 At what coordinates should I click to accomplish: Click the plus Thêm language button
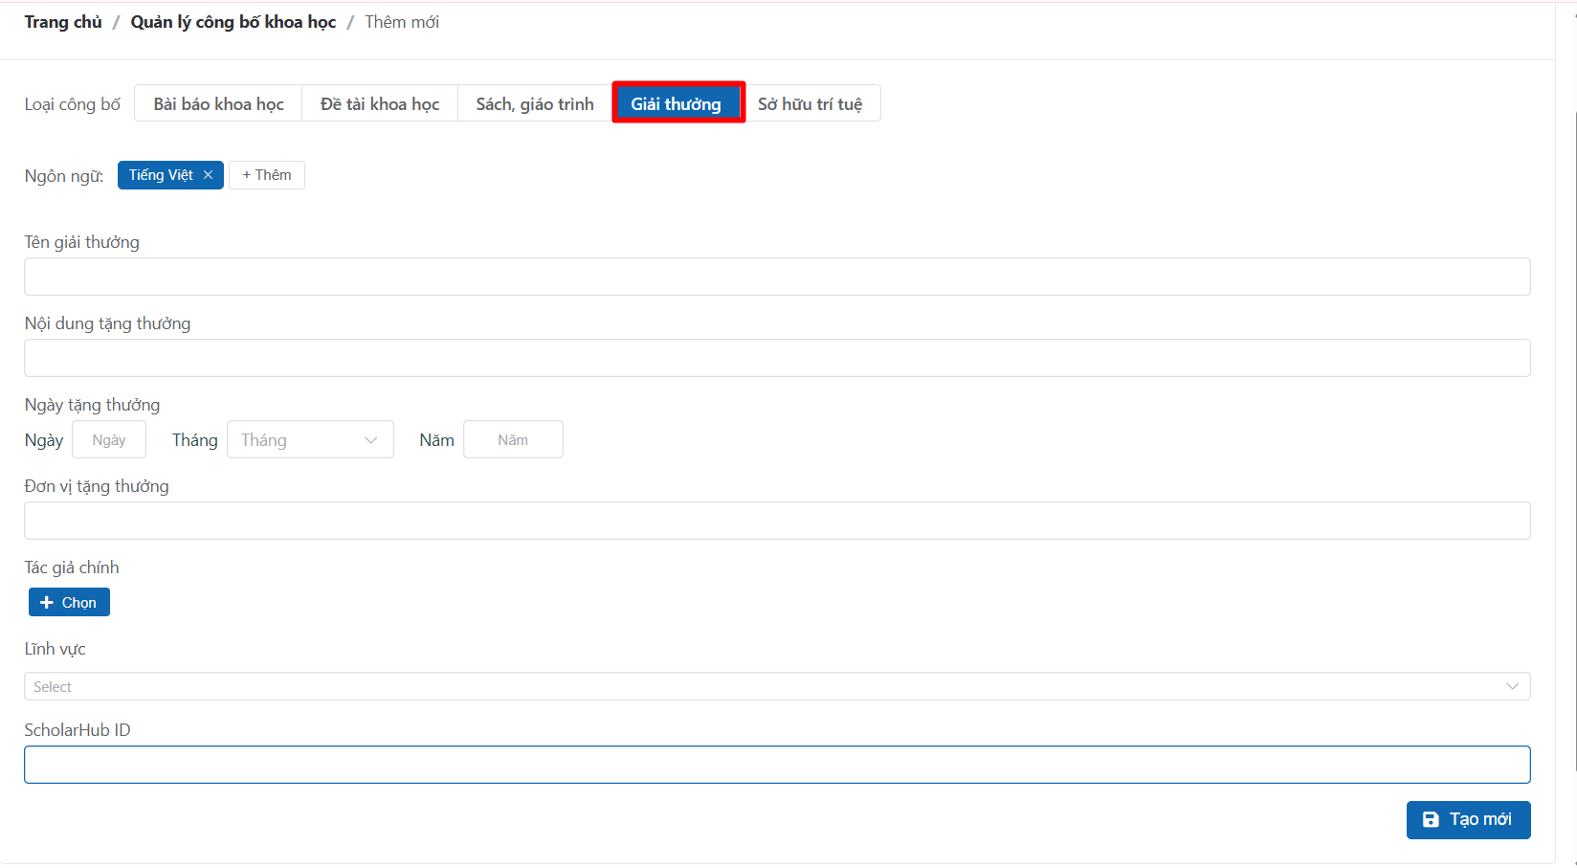pos(267,175)
